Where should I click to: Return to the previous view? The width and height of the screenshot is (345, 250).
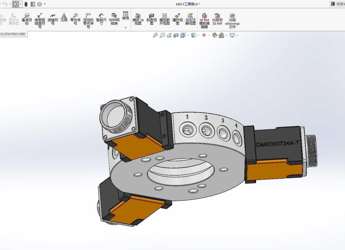point(169,35)
